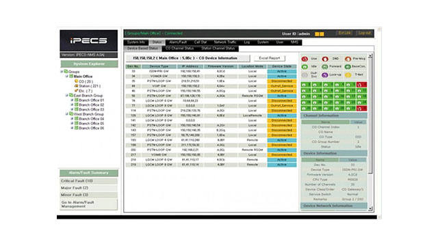Click the red Use status legend icon
The height and width of the screenshot is (246, 438).
tap(305, 59)
